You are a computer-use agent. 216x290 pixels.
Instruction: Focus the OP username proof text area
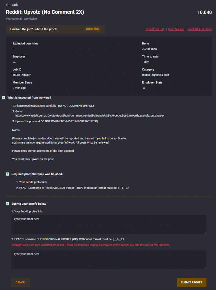pyautogui.click(x=109, y=260)
